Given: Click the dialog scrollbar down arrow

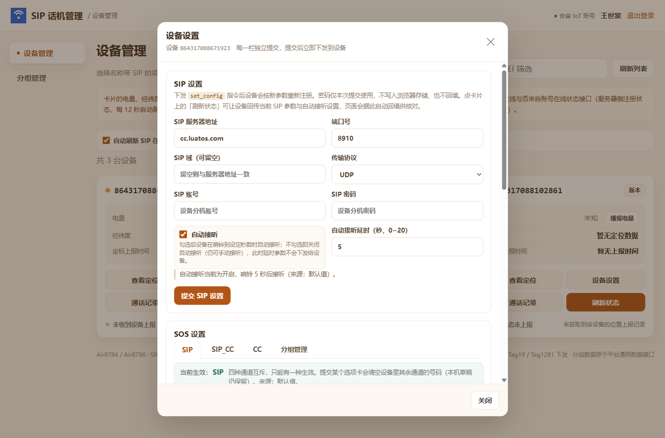Looking at the screenshot, I should pyautogui.click(x=504, y=380).
